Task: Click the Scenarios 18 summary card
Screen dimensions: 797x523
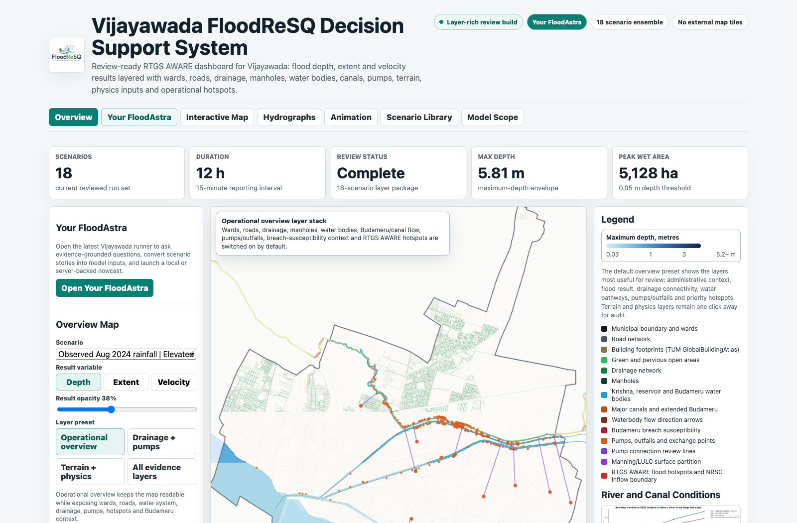Action: pyautogui.click(x=117, y=173)
